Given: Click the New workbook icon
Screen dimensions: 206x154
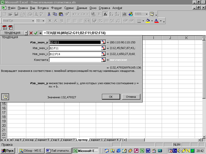Looking at the screenshot, I should (5, 14).
